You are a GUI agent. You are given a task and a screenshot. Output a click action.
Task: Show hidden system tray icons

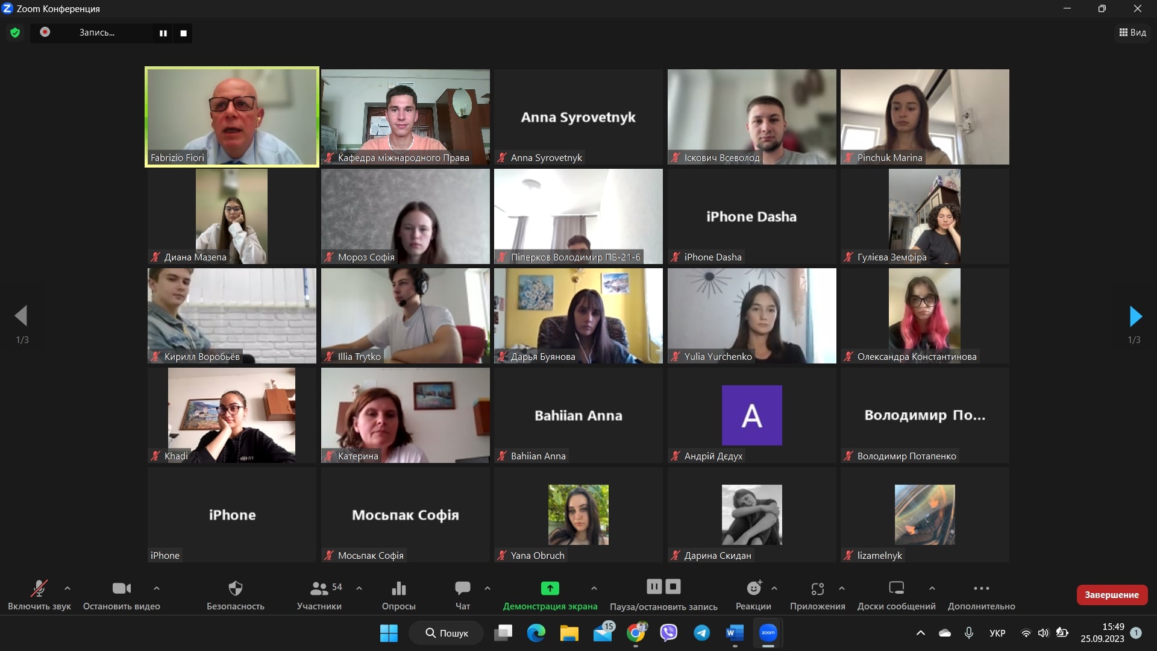[921, 633]
